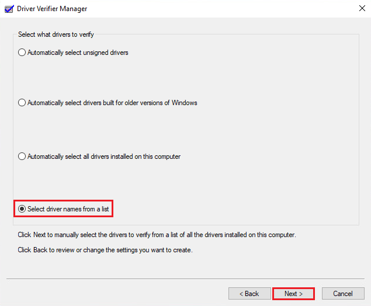
Task: Cancel the driver verifier wizard
Action: 343,294
